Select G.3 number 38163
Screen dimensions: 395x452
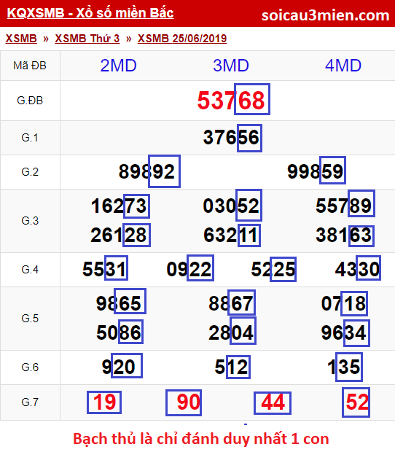click(344, 235)
